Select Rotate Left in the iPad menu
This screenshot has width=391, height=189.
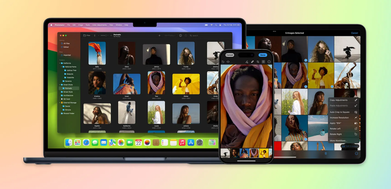pos(344,129)
